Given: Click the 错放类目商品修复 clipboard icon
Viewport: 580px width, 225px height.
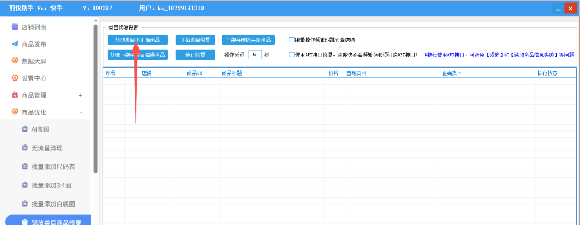Looking at the screenshot, I should tap(25, 222).
